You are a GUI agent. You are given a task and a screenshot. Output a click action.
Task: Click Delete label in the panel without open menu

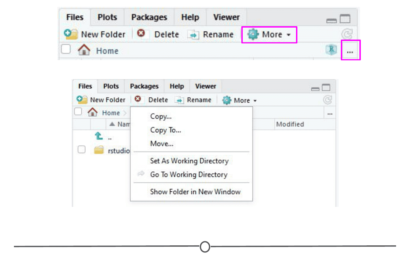tap(167, 34)
